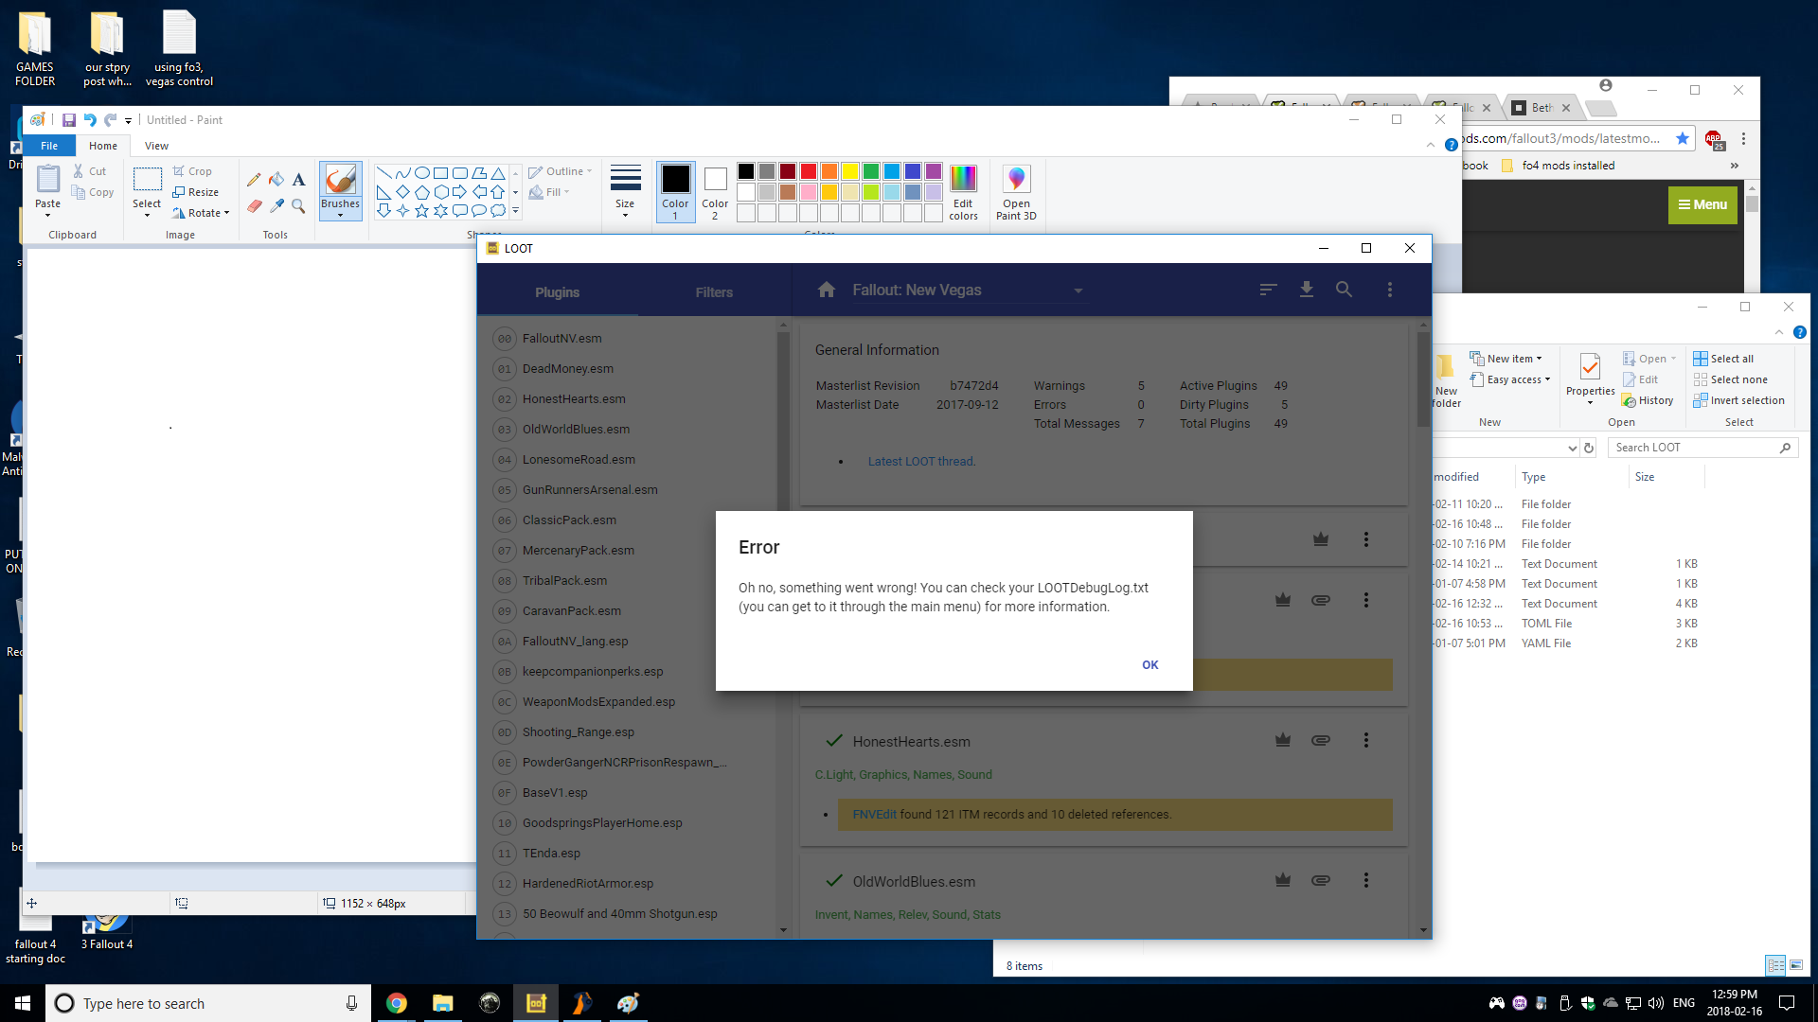Open Chrome from the taskbar
This screenshot has width=1818, height=1022.
click(x=396, y=1003)
